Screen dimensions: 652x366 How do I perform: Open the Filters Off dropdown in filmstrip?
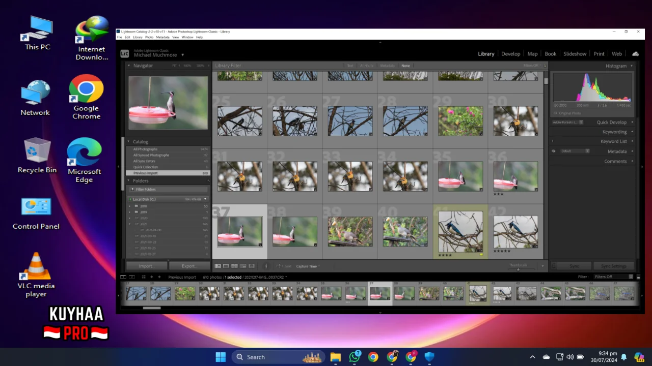pos(614,277)
